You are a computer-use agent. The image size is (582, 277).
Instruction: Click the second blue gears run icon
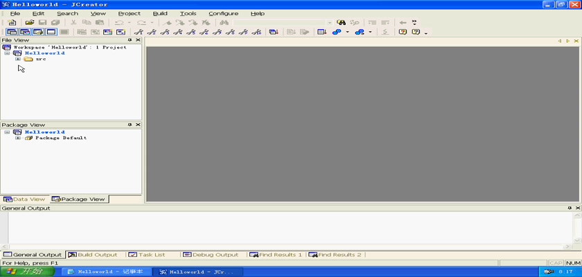(x=360, y=33)
